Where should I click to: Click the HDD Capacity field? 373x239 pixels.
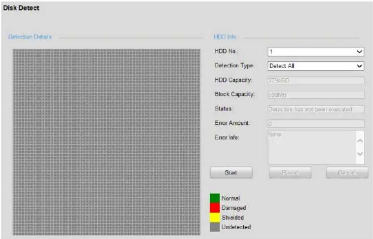316,80
